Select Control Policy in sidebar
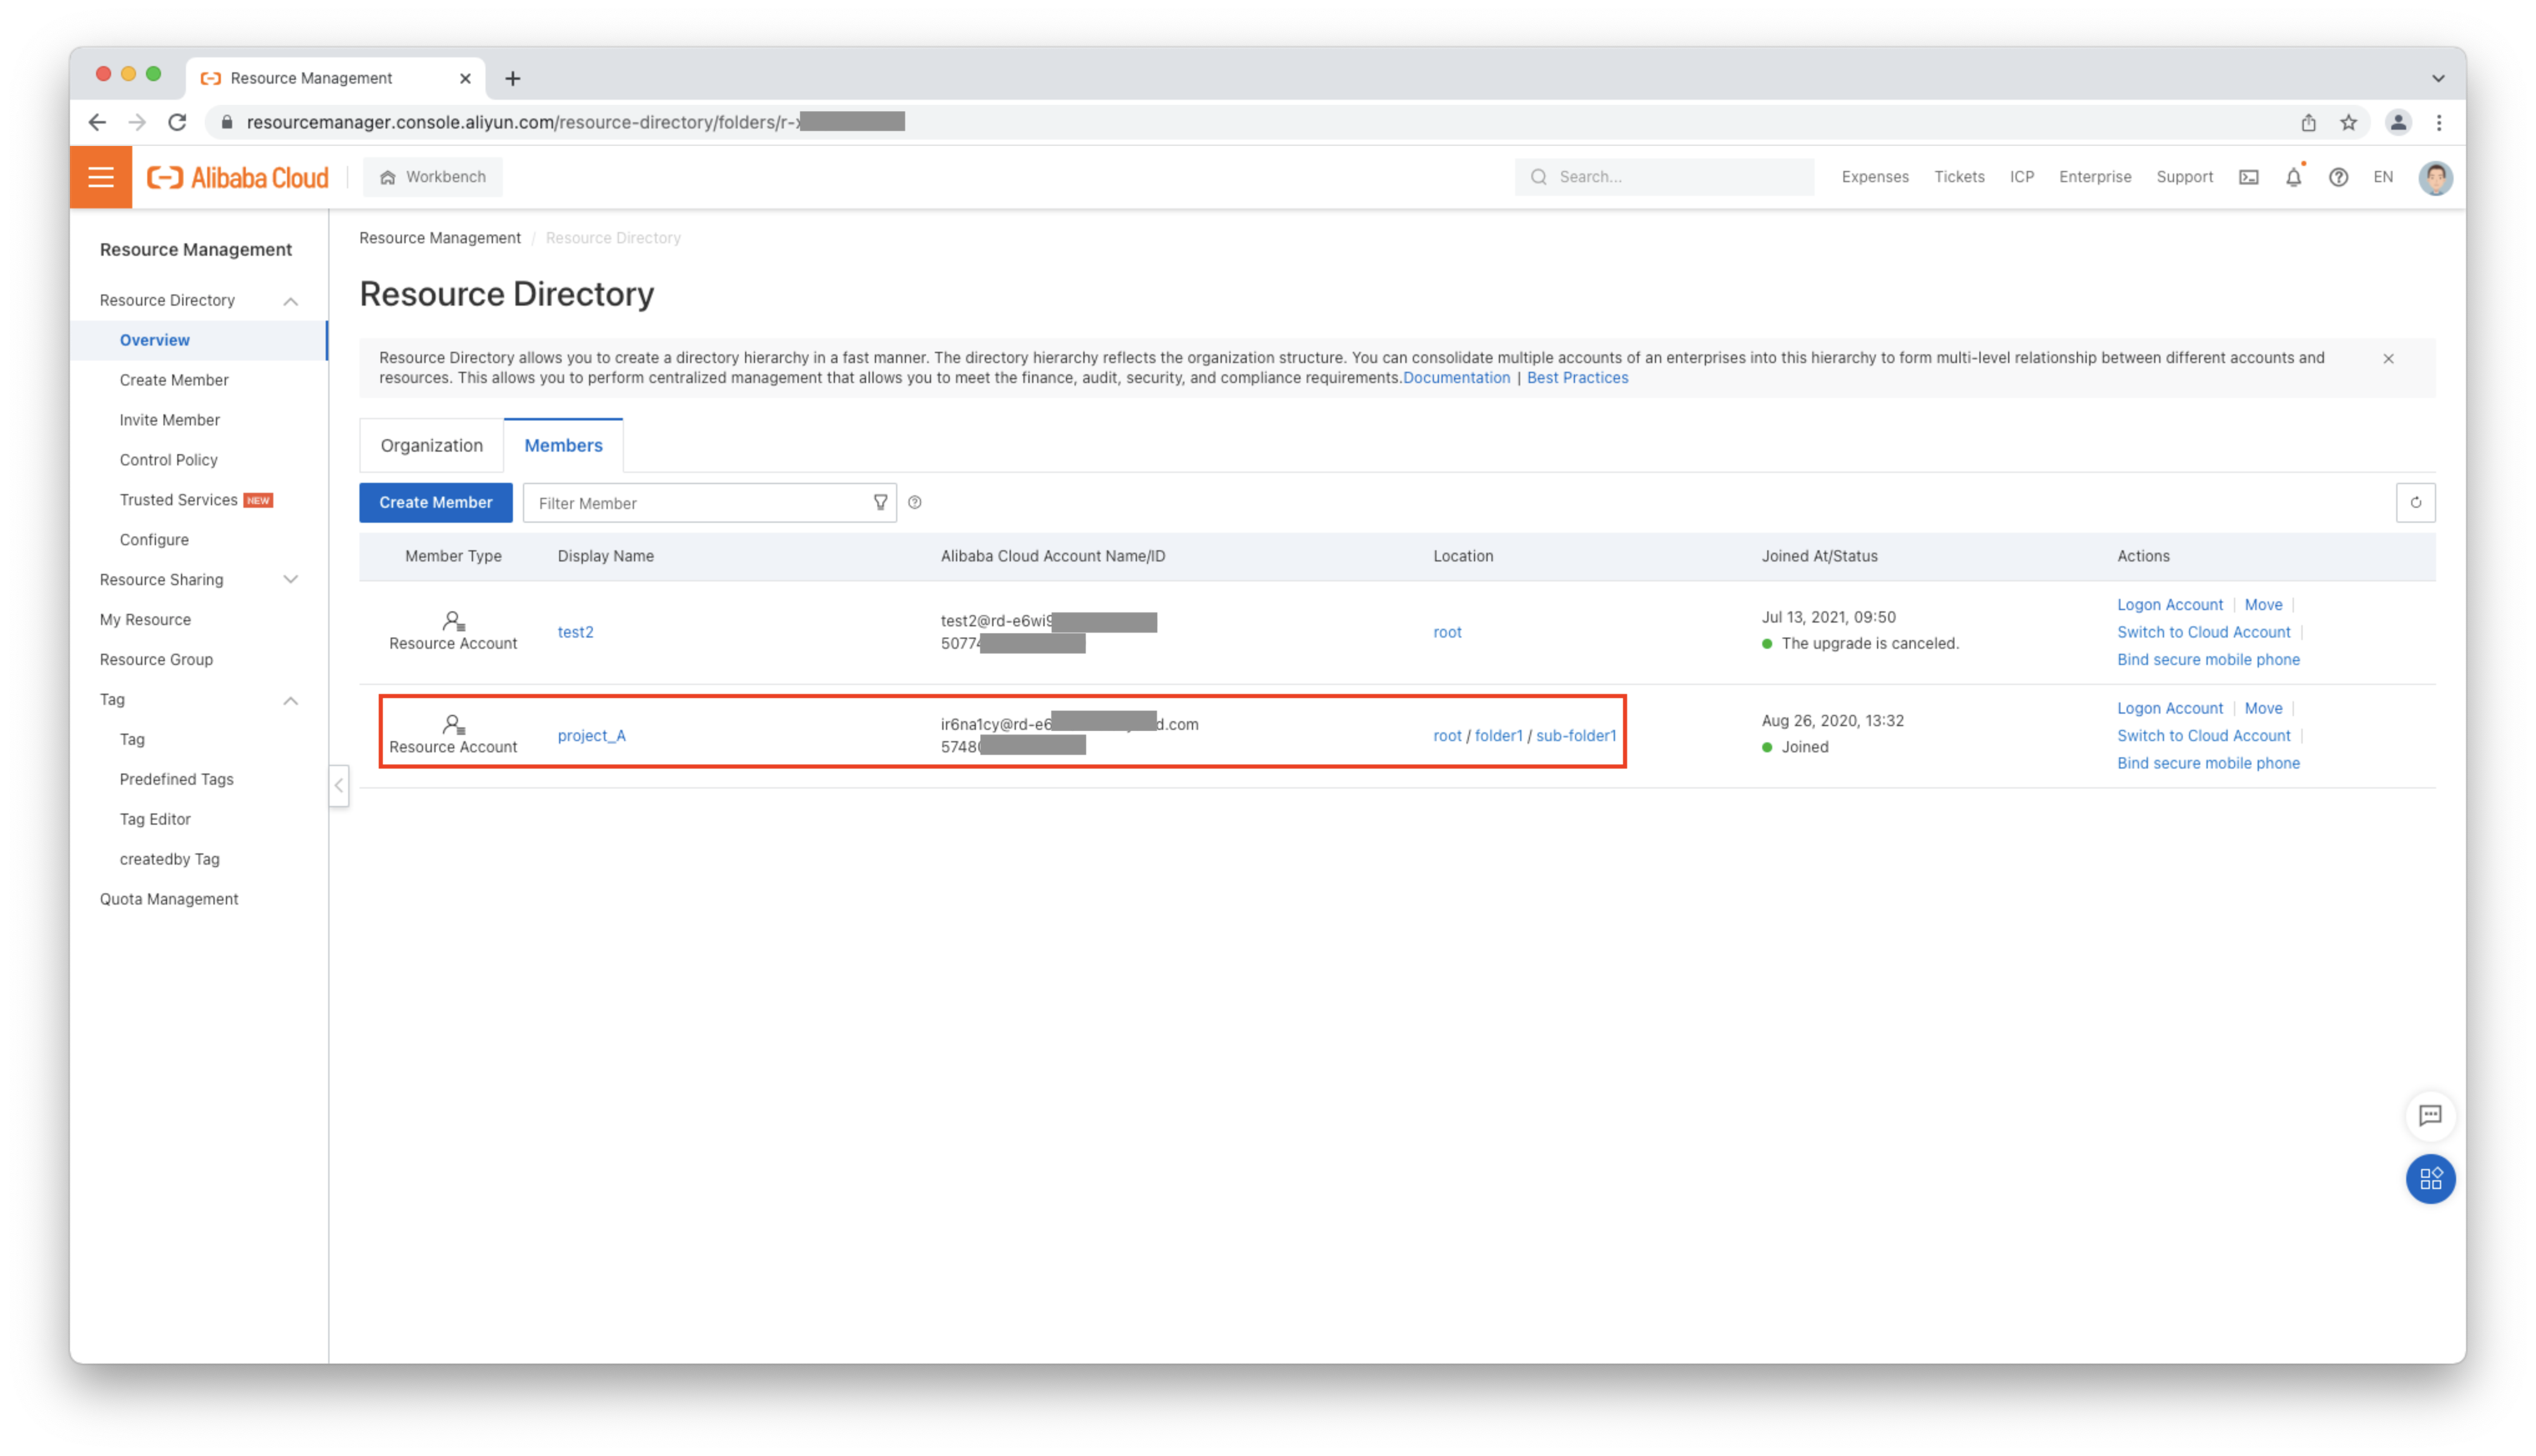2536x1456 pixels. [x=168, y=460]
